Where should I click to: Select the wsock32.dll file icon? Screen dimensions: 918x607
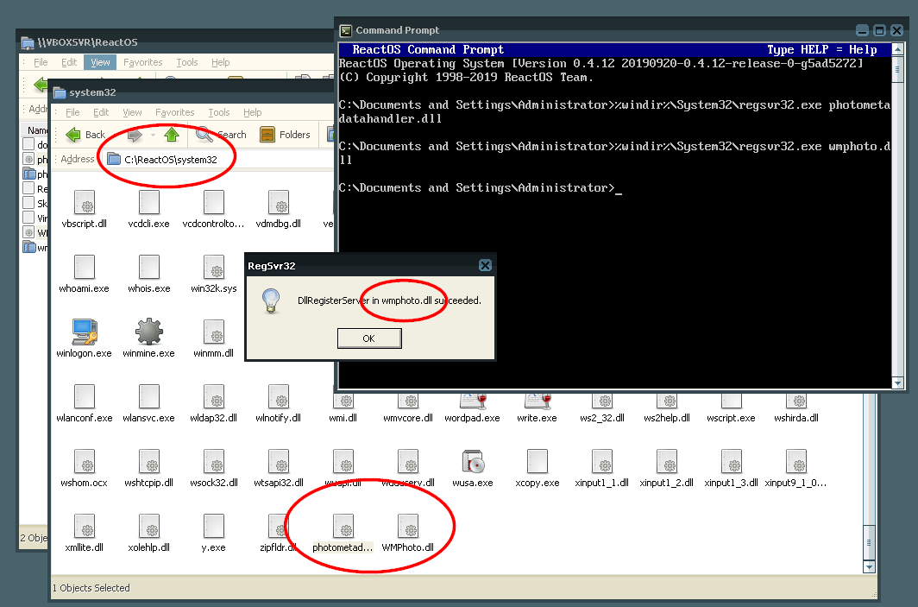[x=214, y=462]
